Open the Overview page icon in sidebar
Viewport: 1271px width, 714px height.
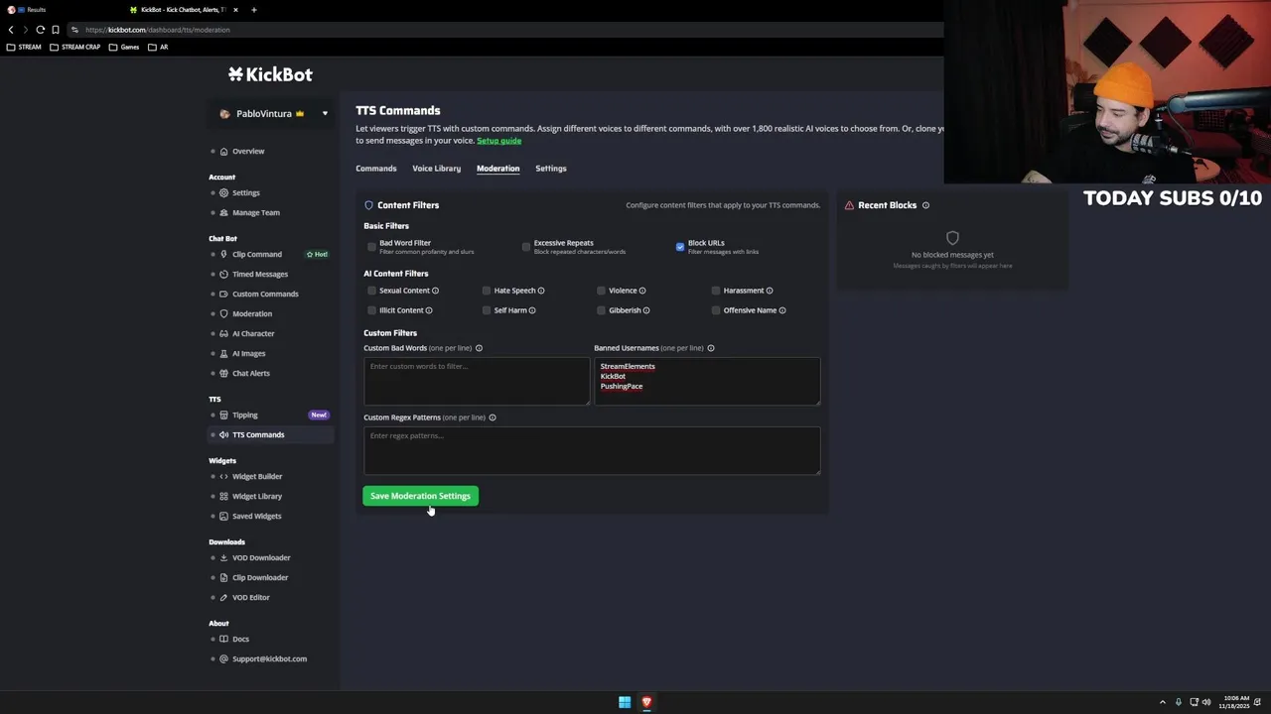click(x=223, y=152)
